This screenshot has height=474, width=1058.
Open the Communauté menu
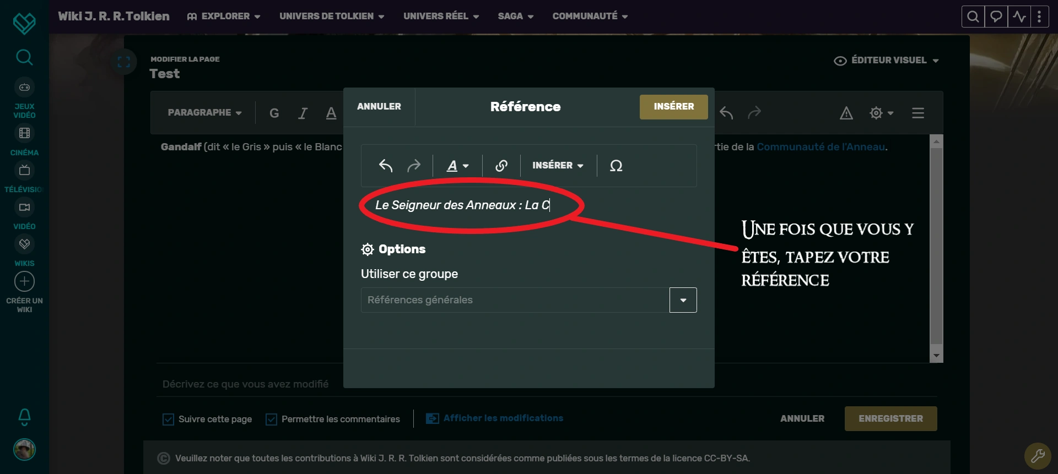(590, 17)
